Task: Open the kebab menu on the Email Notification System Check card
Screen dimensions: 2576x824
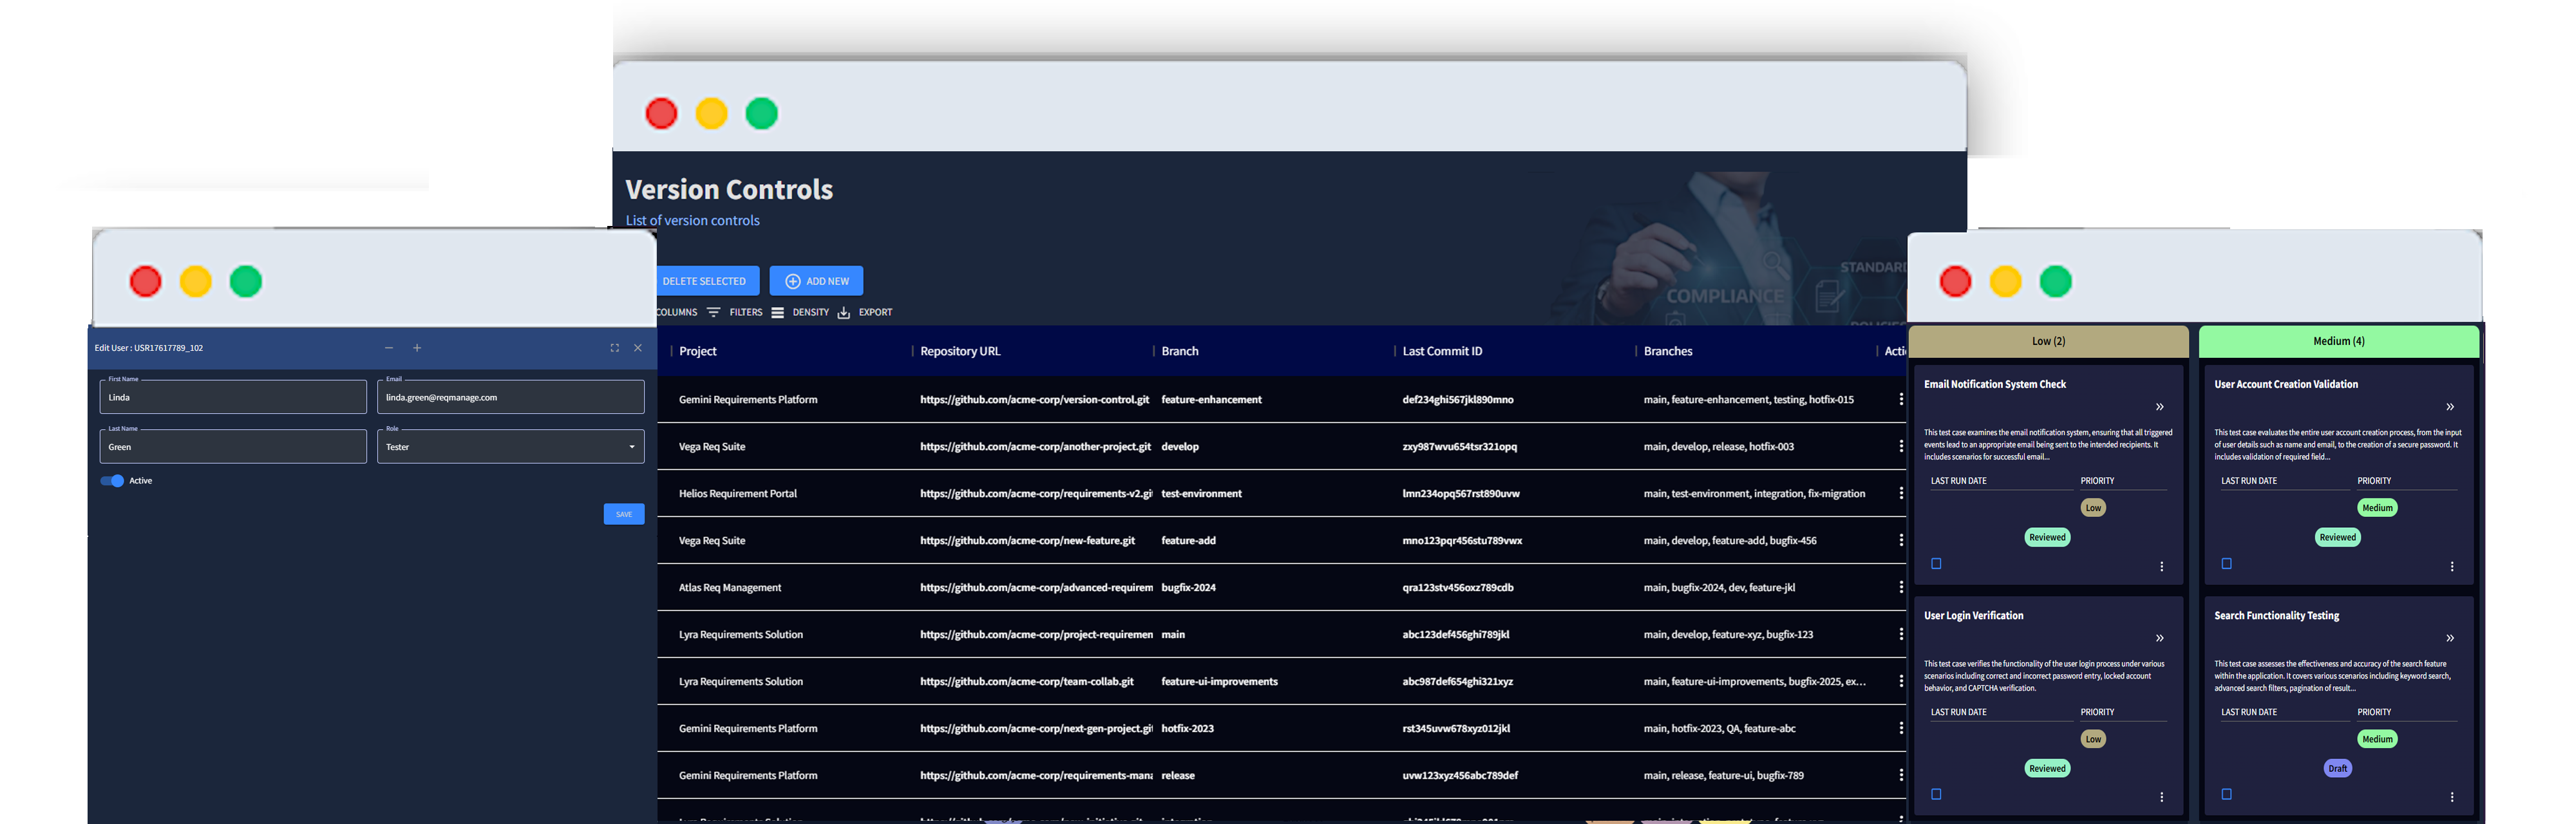Action: tap(2162, 566)
